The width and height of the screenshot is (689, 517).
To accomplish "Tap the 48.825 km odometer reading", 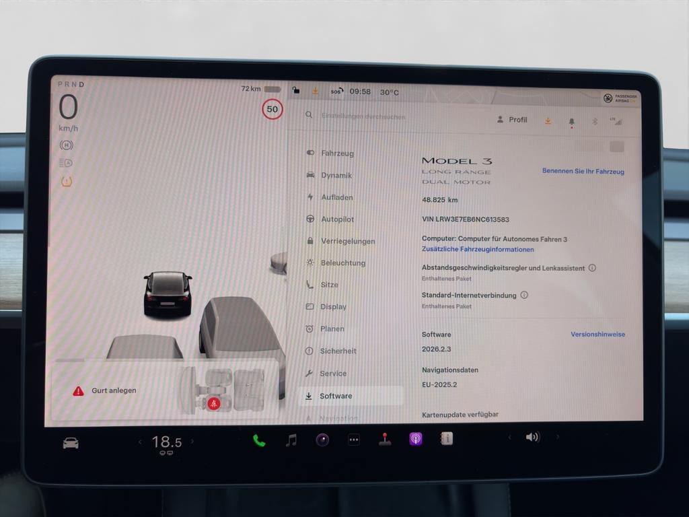I will point(440,199).
